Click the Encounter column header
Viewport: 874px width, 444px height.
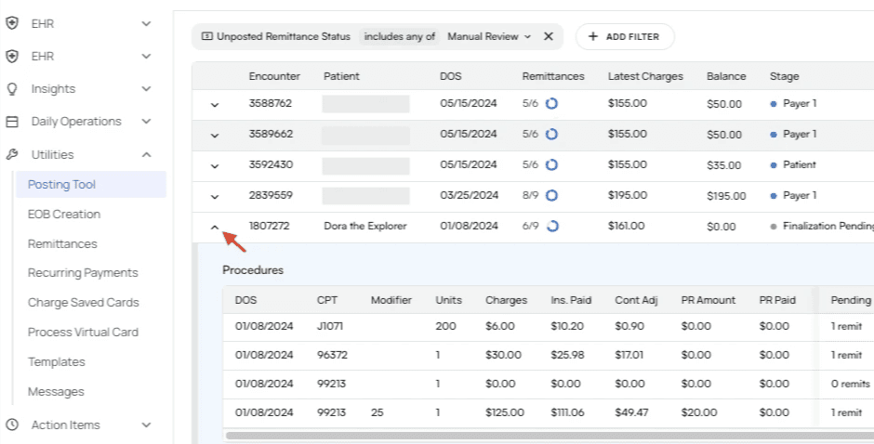tap(274, 76)
